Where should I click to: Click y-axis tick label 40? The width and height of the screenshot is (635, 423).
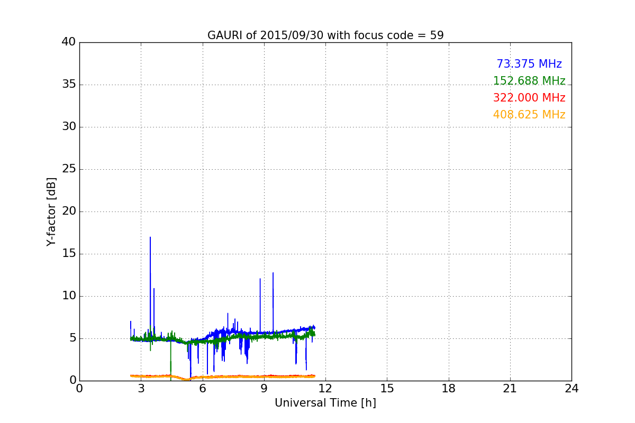click(x=69, y=42)
